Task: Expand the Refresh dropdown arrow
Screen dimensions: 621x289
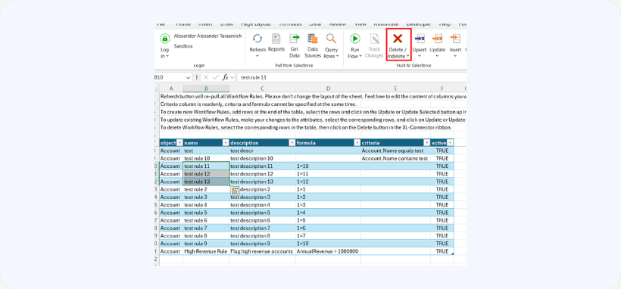Action: pos(257,56)
